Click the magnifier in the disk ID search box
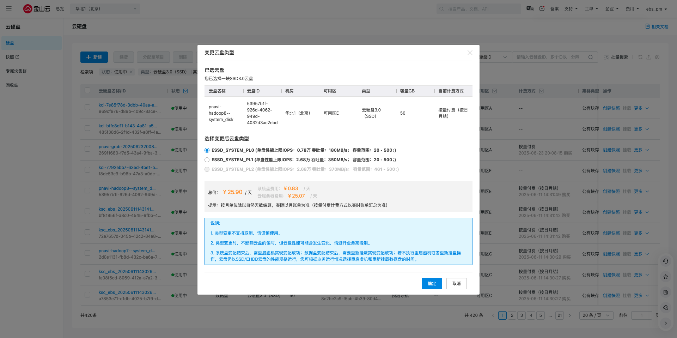Screen dimensions: 677x338 591,57
